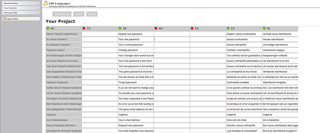Expand the Your Account sidebar section

click(37, 8)
